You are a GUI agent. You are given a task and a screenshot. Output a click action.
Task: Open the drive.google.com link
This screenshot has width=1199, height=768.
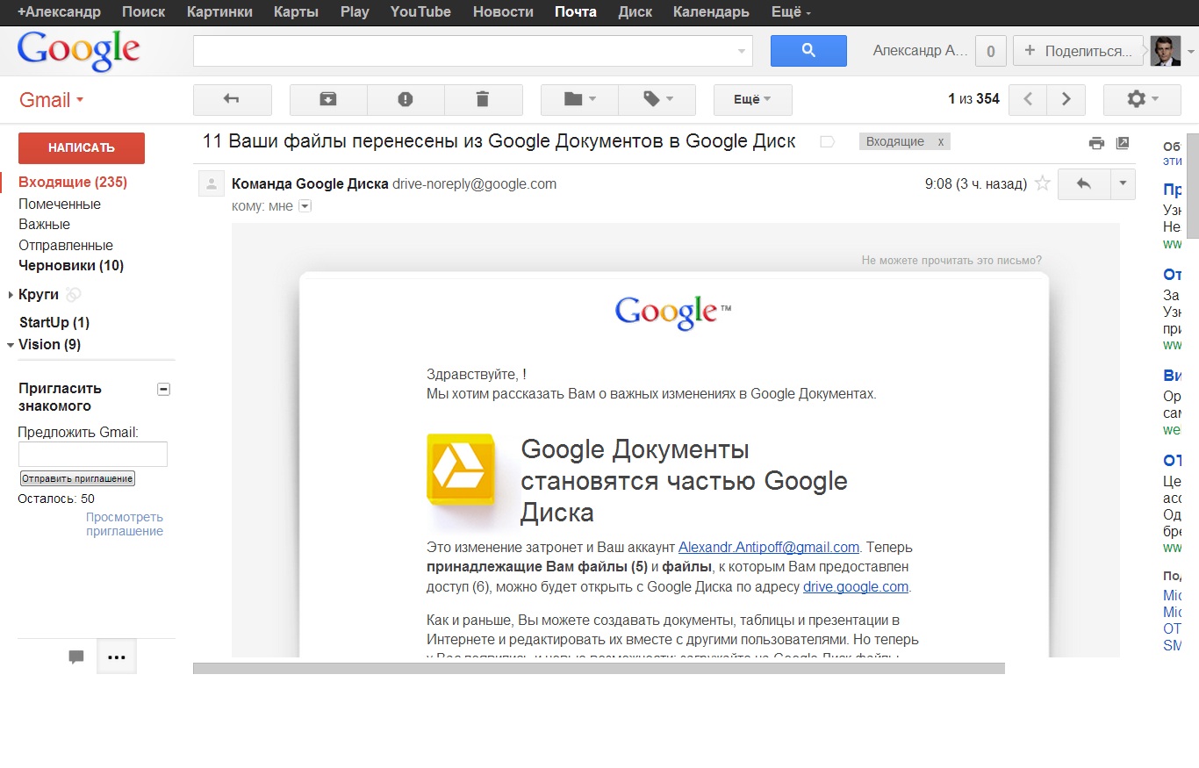(x=856, y=587)
